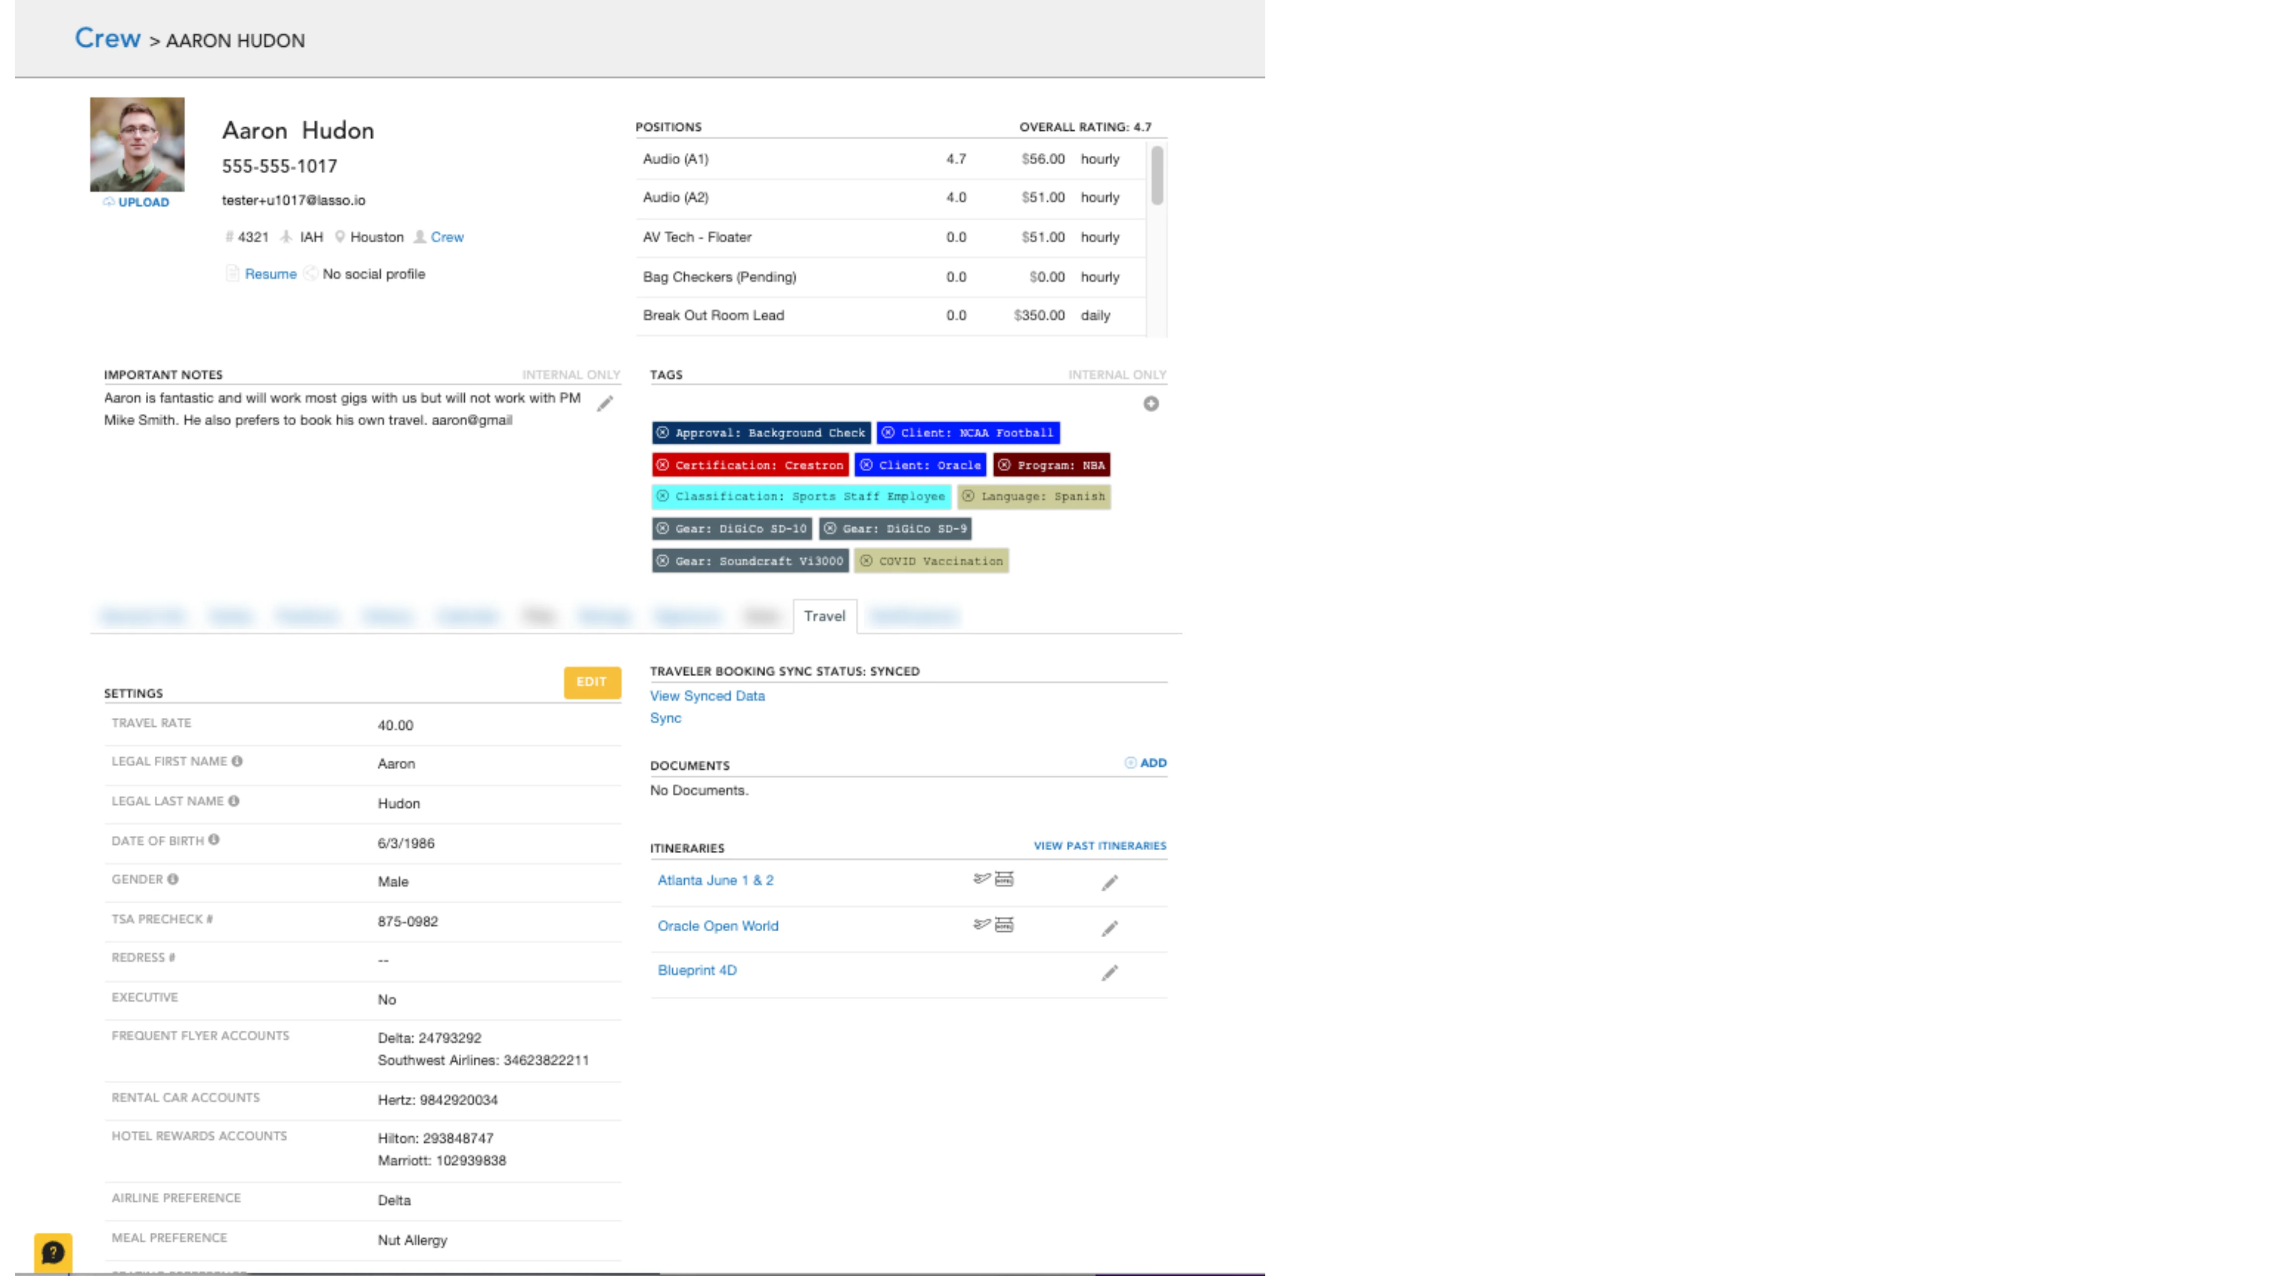Go back to Crew in breadcrumb
Viewport: 2269px width, 1276px height.
pyautogui.click(x=107, y=38)
